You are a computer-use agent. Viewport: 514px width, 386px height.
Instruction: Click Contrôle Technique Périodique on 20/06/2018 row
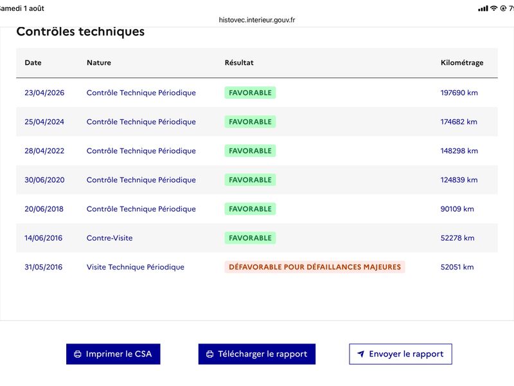click(x=141, y=209)
